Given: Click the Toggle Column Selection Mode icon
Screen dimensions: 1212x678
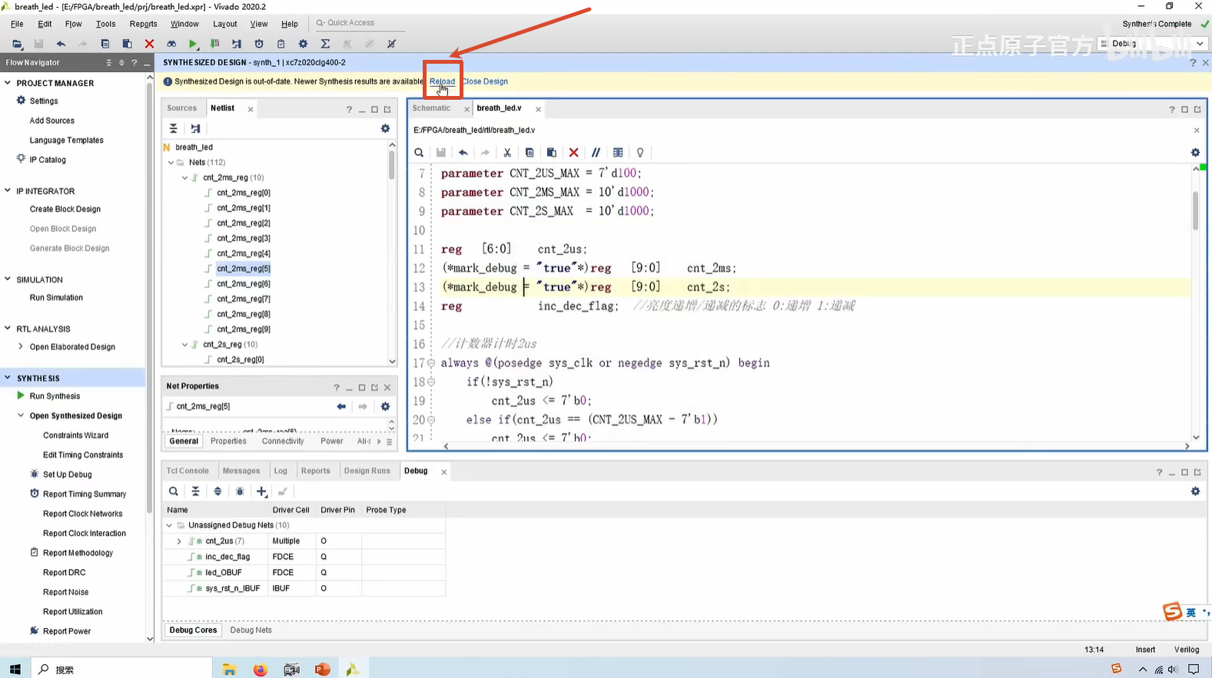Looking at the screenshot, I should [x=618, y=153].
